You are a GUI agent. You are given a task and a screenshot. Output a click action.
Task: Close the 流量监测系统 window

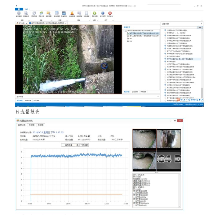pyautogui.click(x=180, y=121)
